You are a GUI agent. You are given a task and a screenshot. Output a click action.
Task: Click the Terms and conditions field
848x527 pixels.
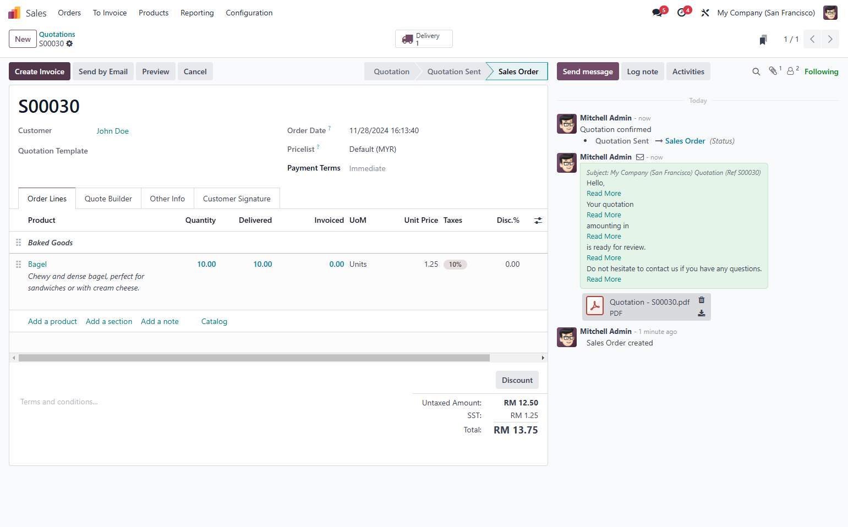(212, 402)
